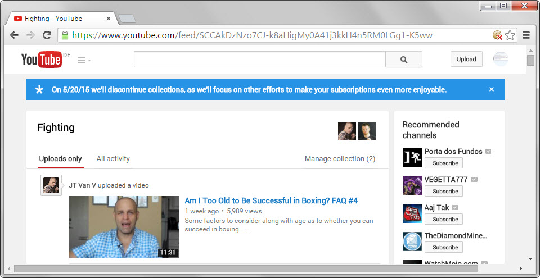Click JT Van V small avatar

point(51,185)
